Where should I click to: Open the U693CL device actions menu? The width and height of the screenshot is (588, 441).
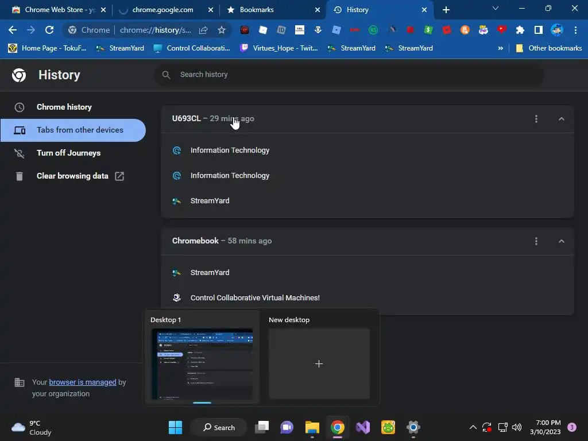(x=536, y=119)
